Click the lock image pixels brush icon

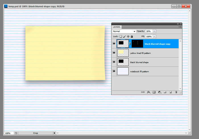(124, 37)
